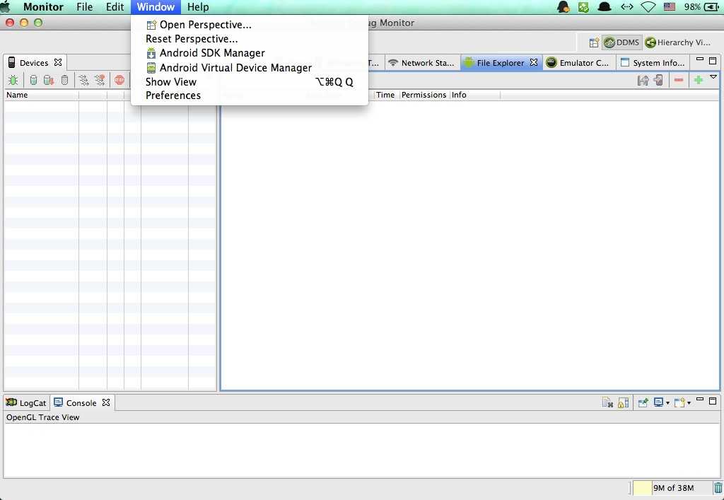The height and width of the screenshot is (500, 724).
Task: Click the Info column header
Action: 474,95
